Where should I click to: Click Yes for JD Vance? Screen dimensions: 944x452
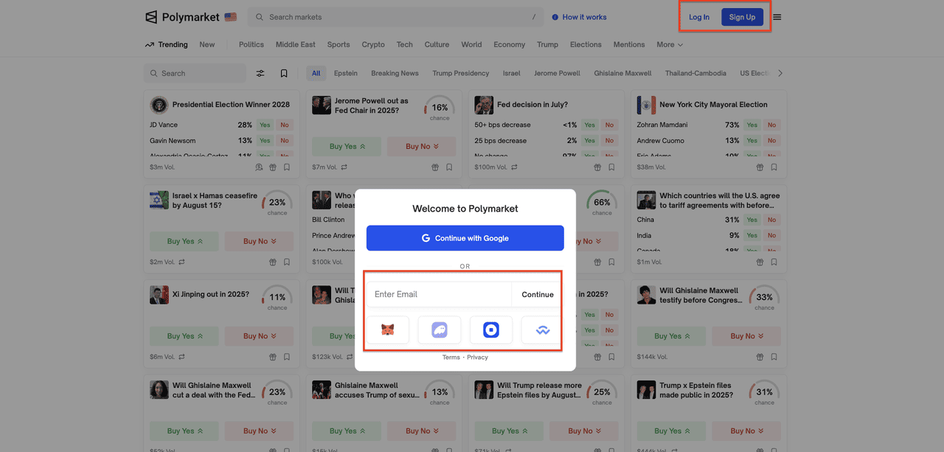coord(265,125)
